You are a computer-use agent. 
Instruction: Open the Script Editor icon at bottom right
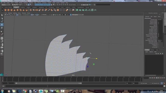pyautogui.click(x=164, y=86)
